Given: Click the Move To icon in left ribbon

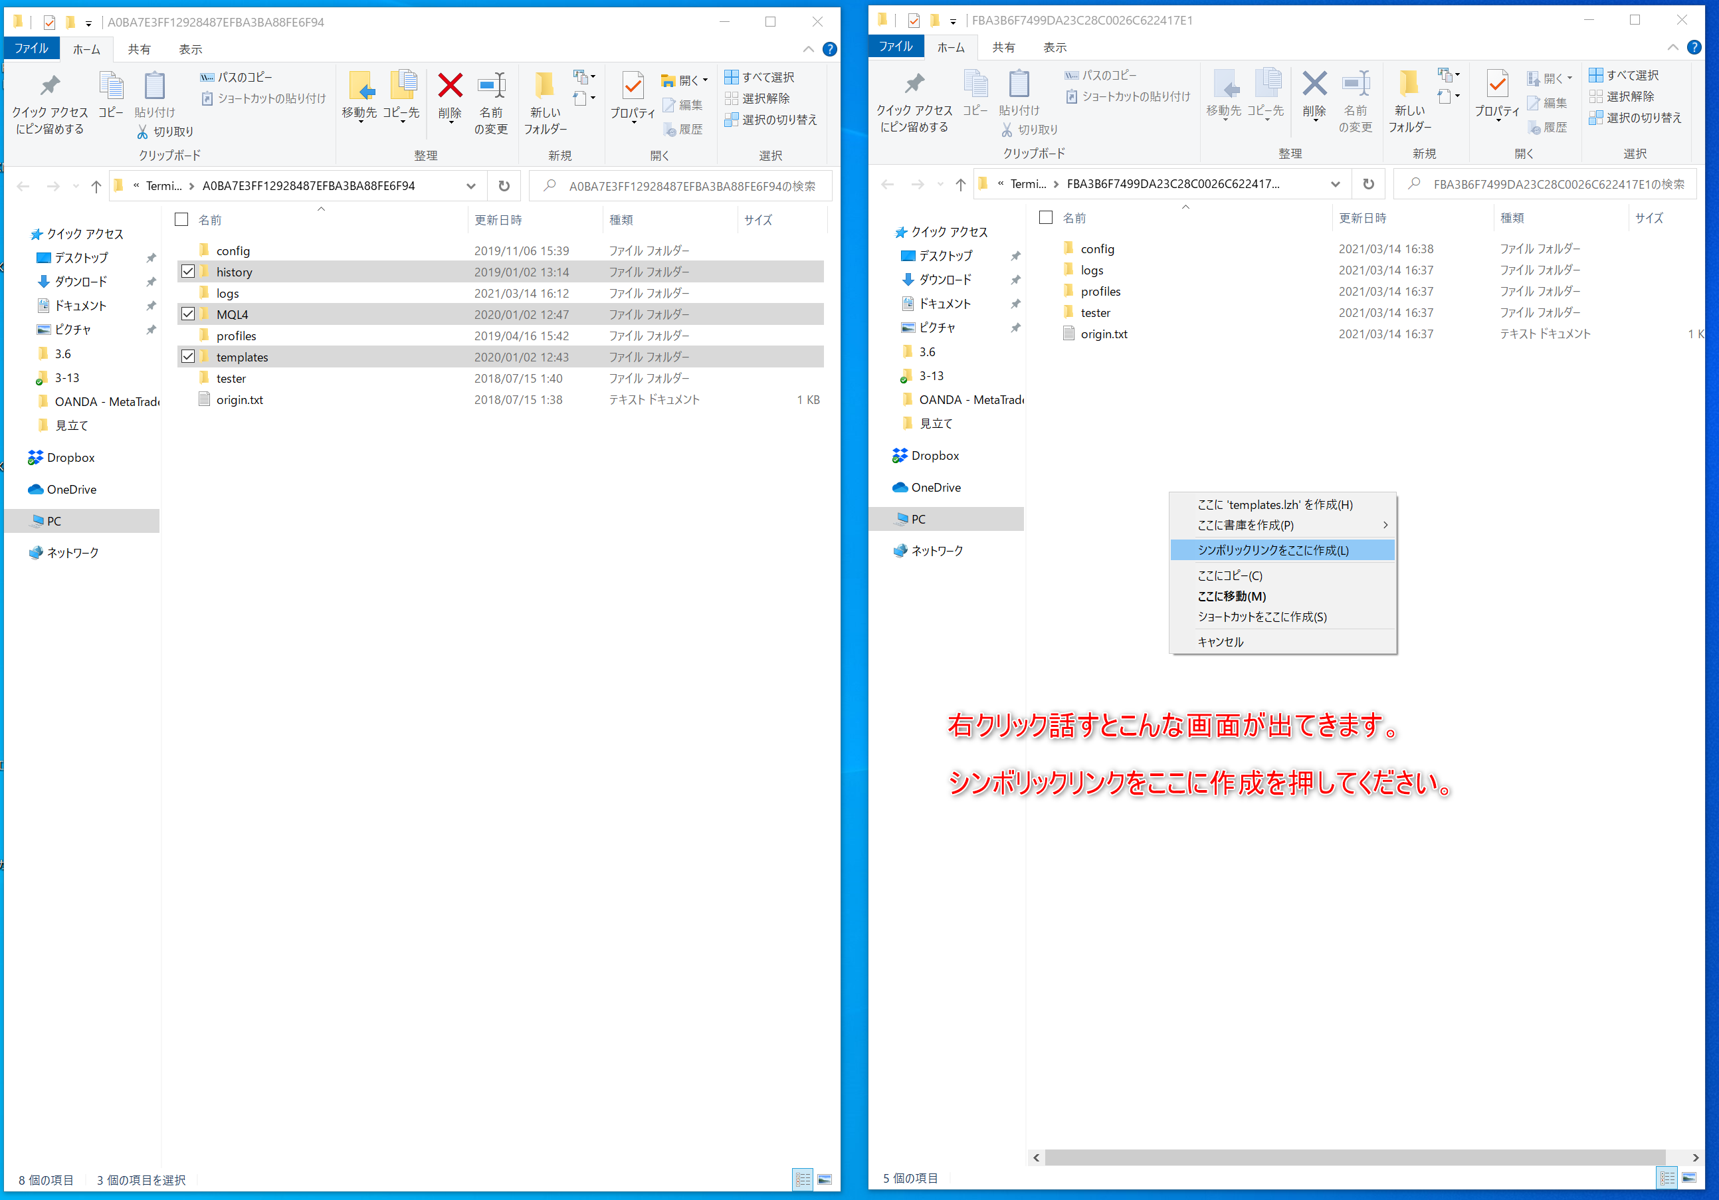Looking at the screenshot, I should pos(360,86).
